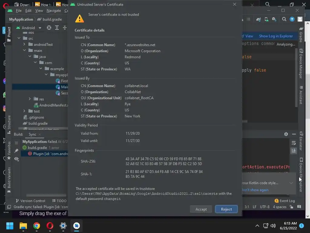Open the Navigate menu
310x233 pixels.
(54, 11)
